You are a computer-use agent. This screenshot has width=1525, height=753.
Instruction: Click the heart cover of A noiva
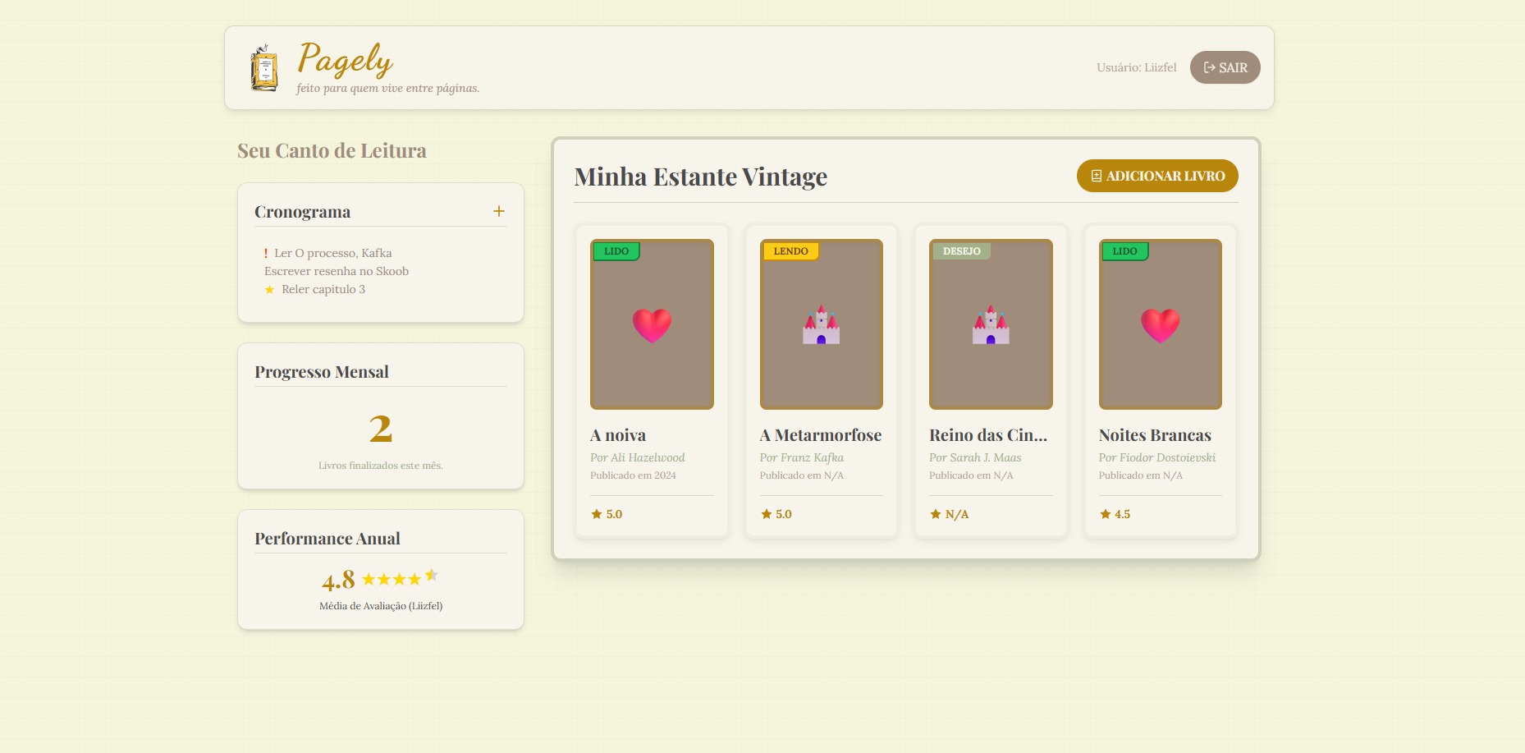[x=652, y=324]
